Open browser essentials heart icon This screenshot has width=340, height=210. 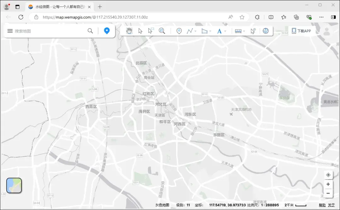(x=309, y=17)
